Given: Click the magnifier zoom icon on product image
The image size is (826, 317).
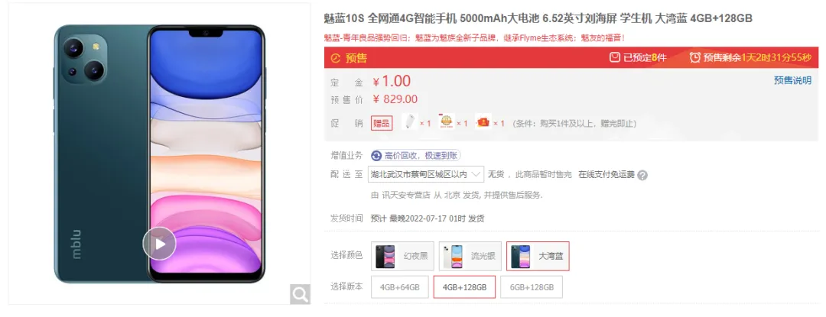Looking at the screenshot, I should [x=301, y=294].
